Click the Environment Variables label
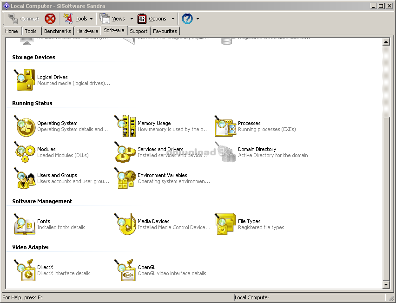This screenshot has width=396, height=303. point(162,175)
